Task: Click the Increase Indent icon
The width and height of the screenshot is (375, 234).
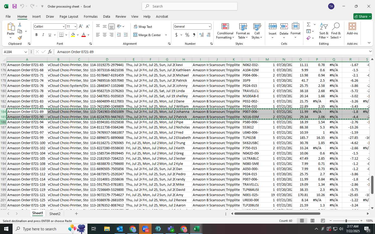Action: pos(126,35)
